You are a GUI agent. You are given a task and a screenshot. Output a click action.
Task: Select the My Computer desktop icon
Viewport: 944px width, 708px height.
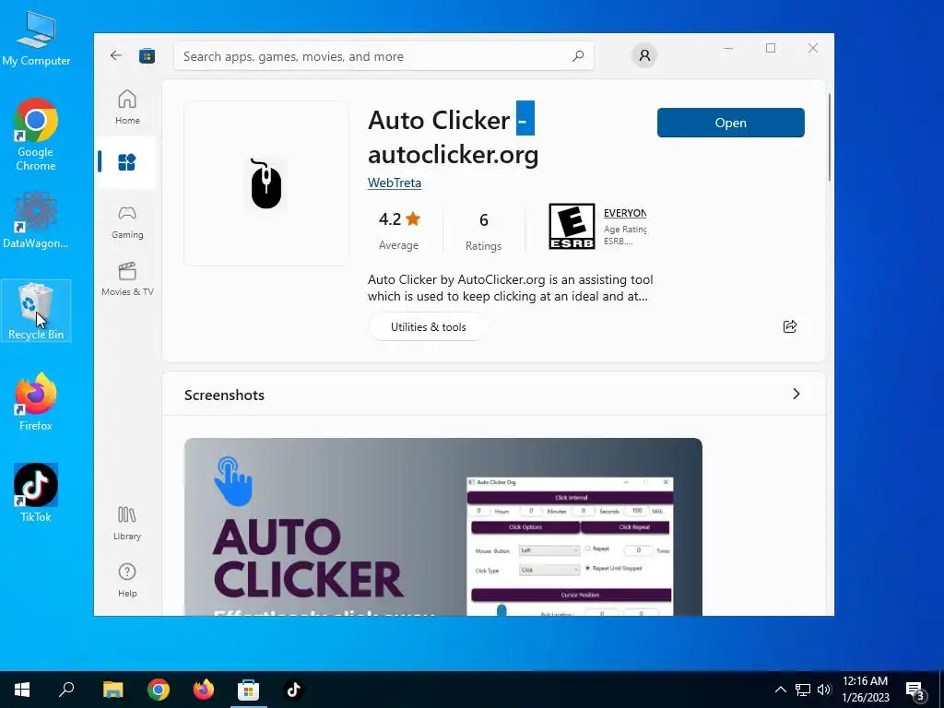[36, 38]
